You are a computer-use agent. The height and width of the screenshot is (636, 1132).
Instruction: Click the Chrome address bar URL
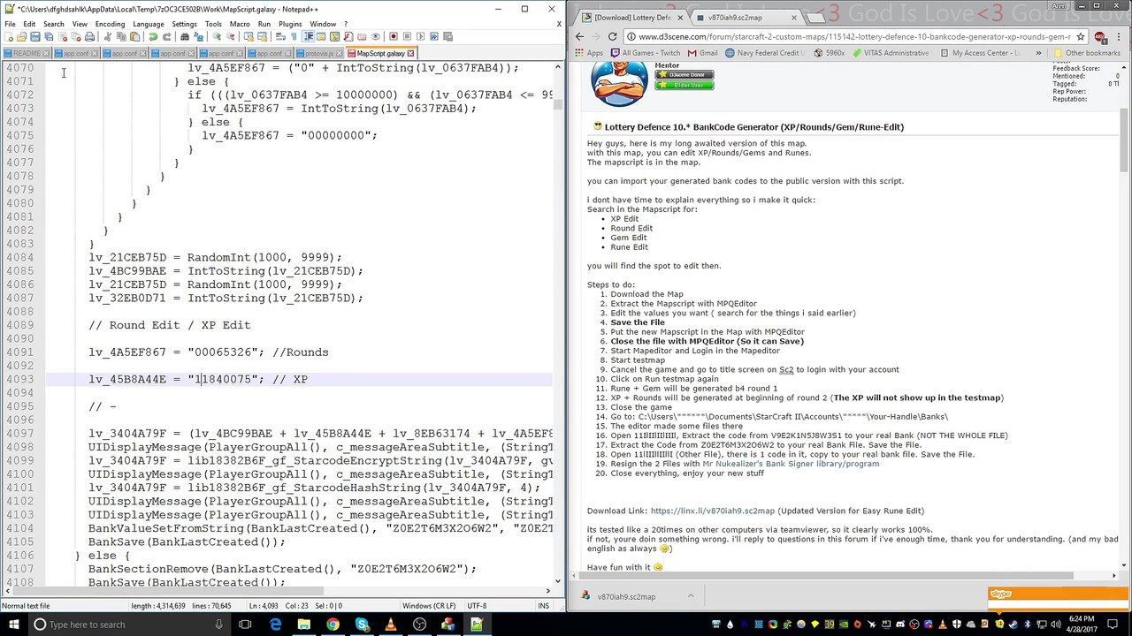(x=853, y=37)
